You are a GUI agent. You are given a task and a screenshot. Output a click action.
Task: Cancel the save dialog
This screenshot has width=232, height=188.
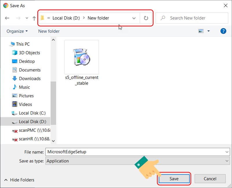click(210, 179)
